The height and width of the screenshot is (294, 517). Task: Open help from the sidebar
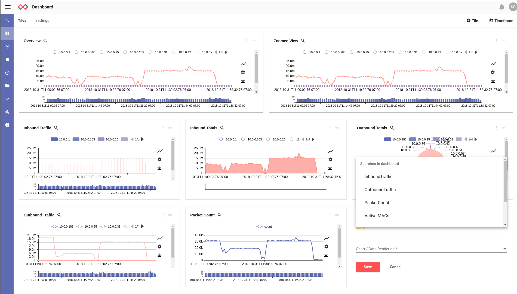click(x=7, y=125)
